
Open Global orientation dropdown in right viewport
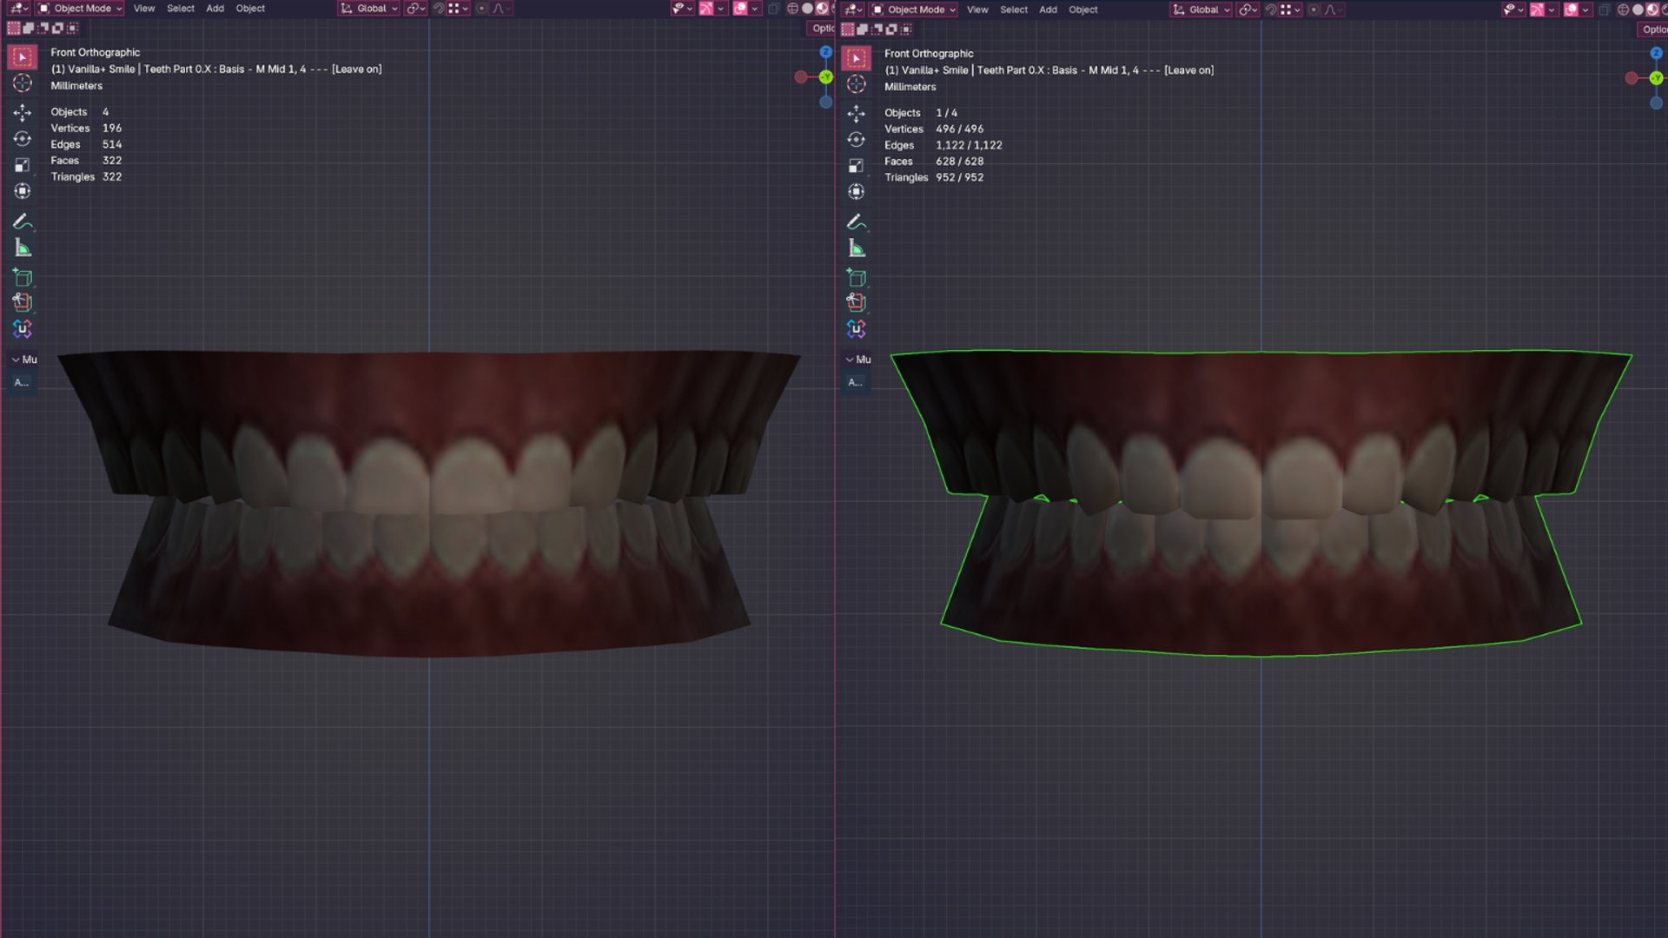click(1201, 10)
